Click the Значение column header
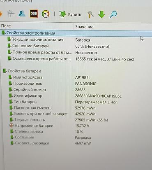This screenshot has height=170, width=152. [84, 27]
